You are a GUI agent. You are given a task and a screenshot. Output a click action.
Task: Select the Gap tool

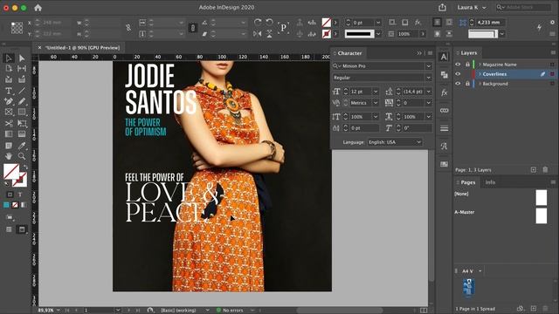tap(22, 68)
